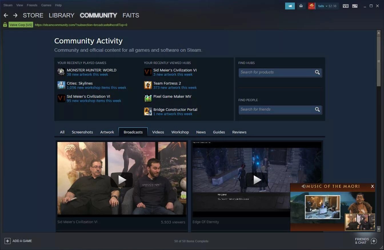Open MONSTER HUNTER: WORLD game icon

61,72
